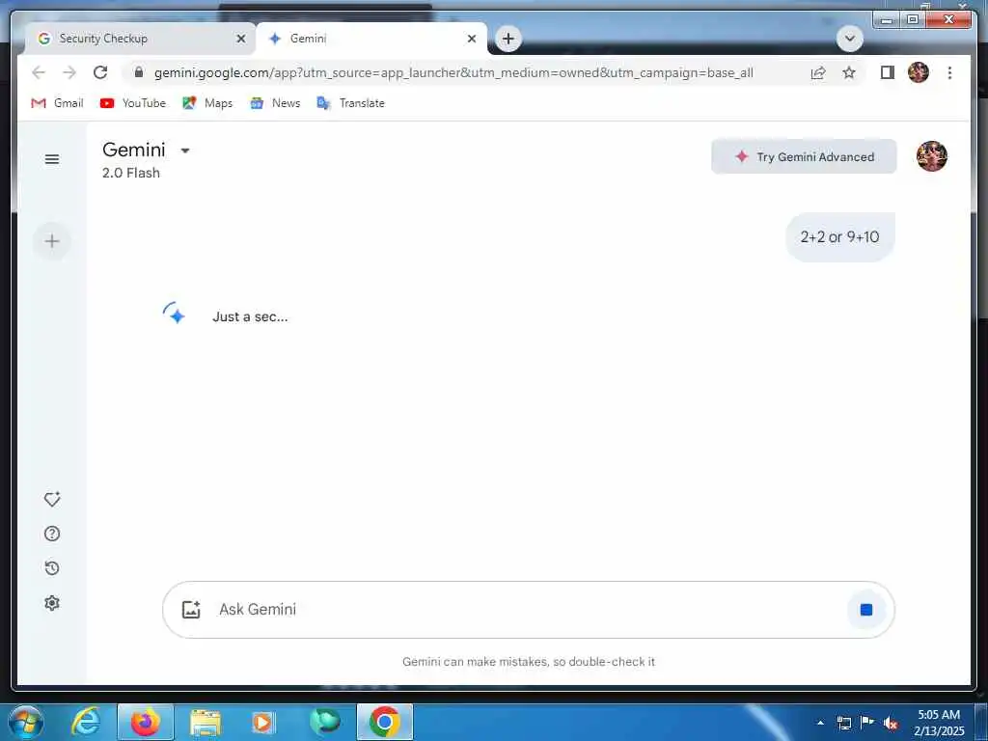
Task: Click 'Gemini can make mistakes' disclaimer text
Action: 529,662
